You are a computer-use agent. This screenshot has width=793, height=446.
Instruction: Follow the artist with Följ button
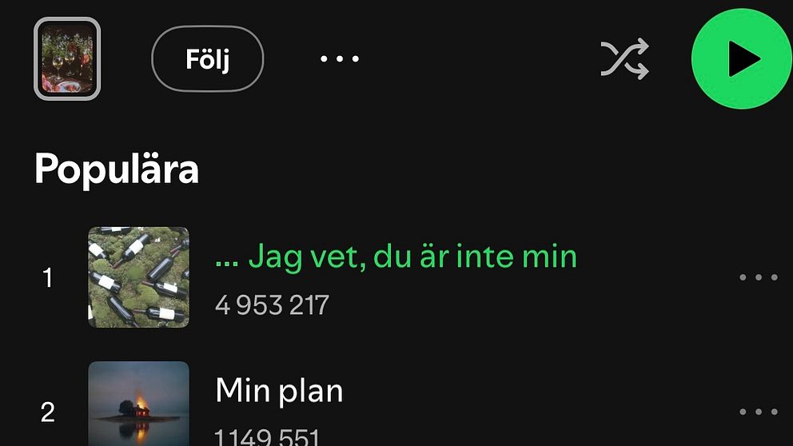[x=207, y=58]
